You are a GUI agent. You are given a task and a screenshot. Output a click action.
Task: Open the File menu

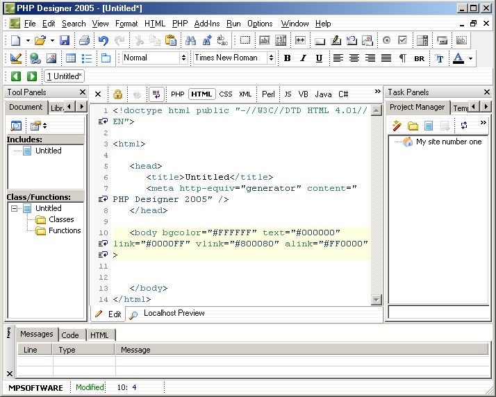(30, 24)
